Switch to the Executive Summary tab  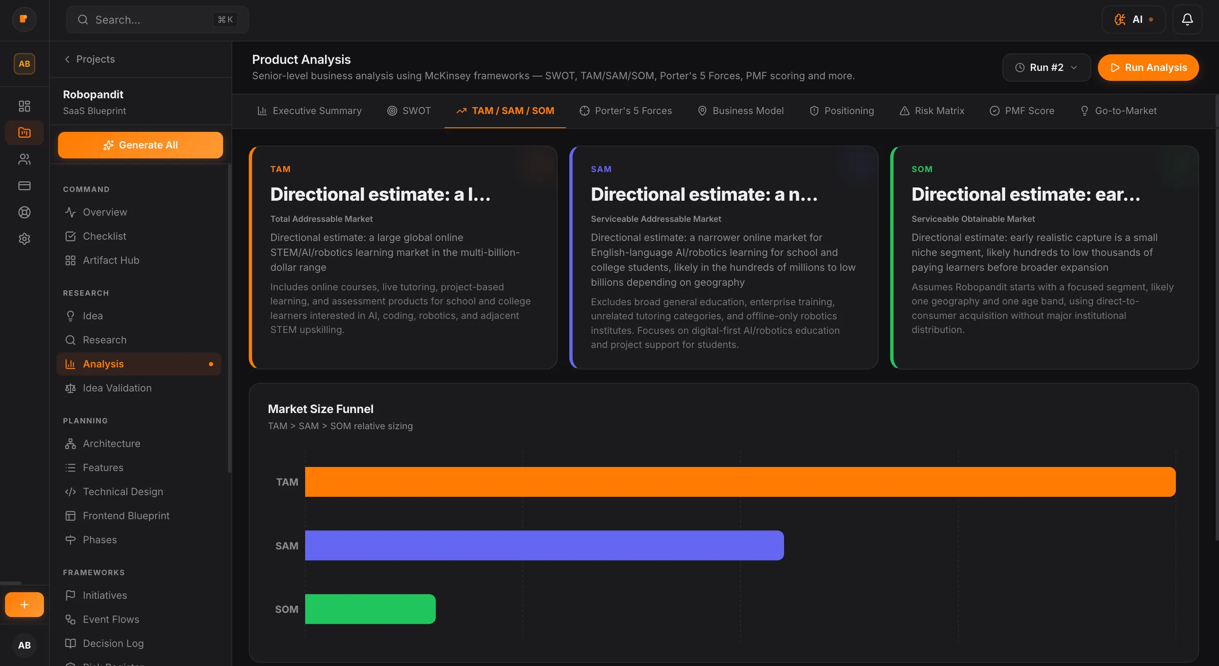coord(309,111)
